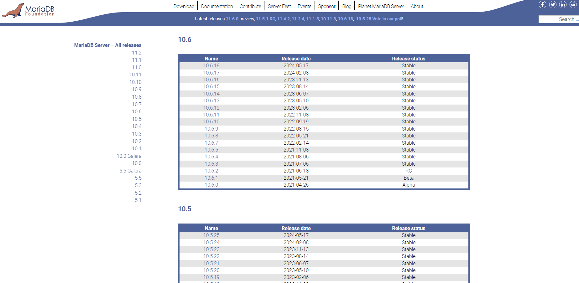Open the 11.5.1 RC release link
This screenshot has width=579, height=283.
click(x=266, y=19)
